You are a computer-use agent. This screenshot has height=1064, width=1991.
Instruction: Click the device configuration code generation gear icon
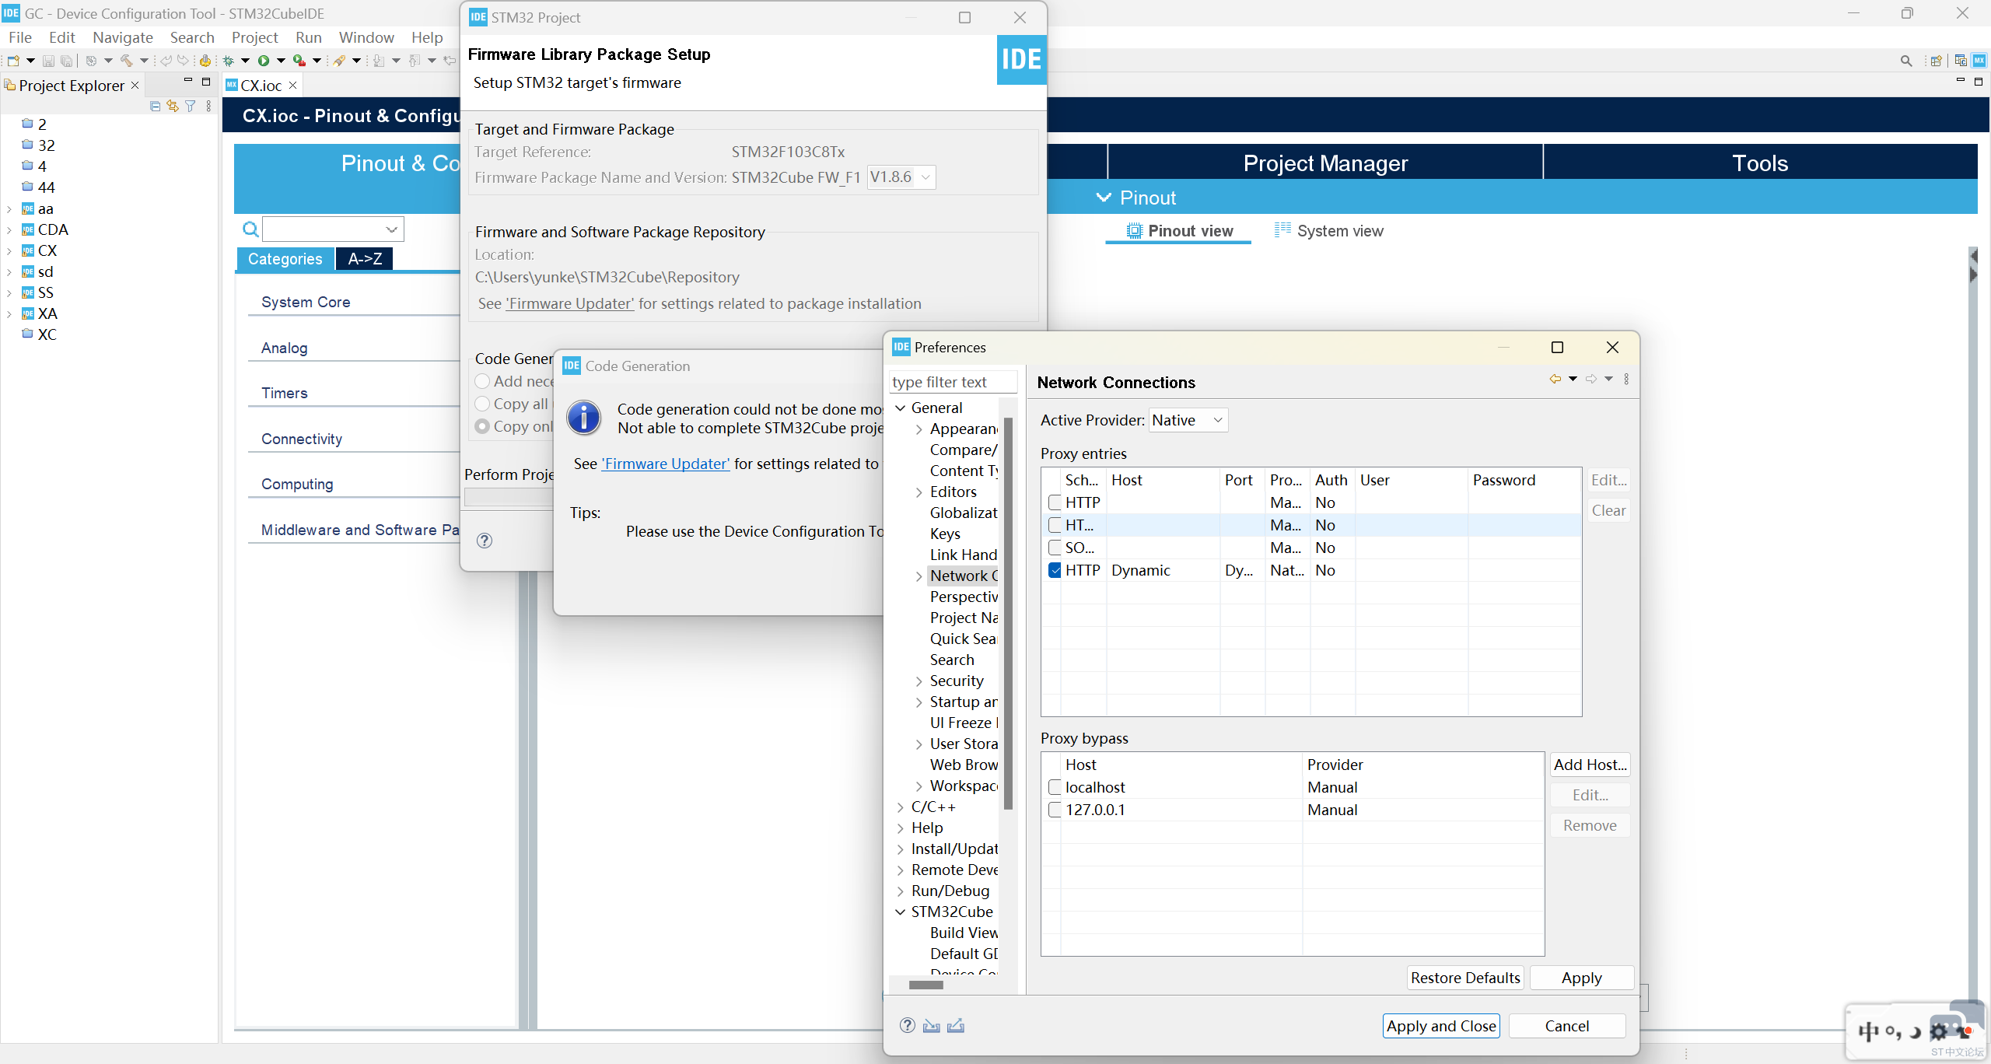205,61
